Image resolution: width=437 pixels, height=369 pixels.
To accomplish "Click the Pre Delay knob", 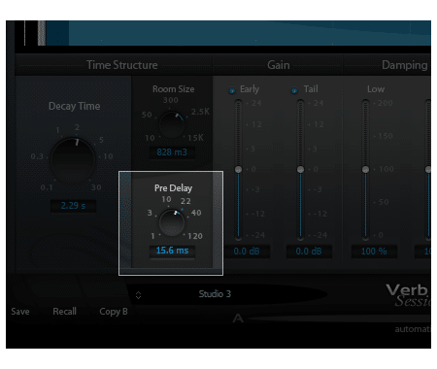I will (x=172, y=222).
